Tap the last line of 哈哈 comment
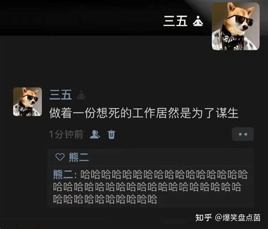This screenshot has width=268, height=229. [x=105, y=200]
